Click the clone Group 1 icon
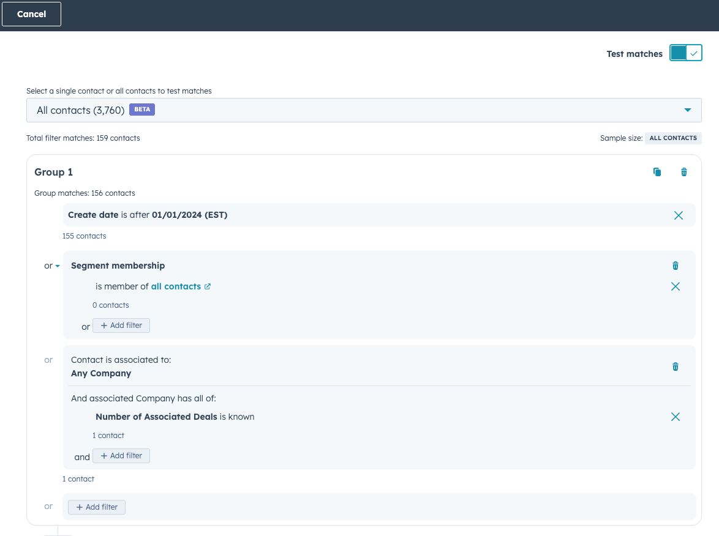This screenshot has height=536, width=719. (657, 173)
